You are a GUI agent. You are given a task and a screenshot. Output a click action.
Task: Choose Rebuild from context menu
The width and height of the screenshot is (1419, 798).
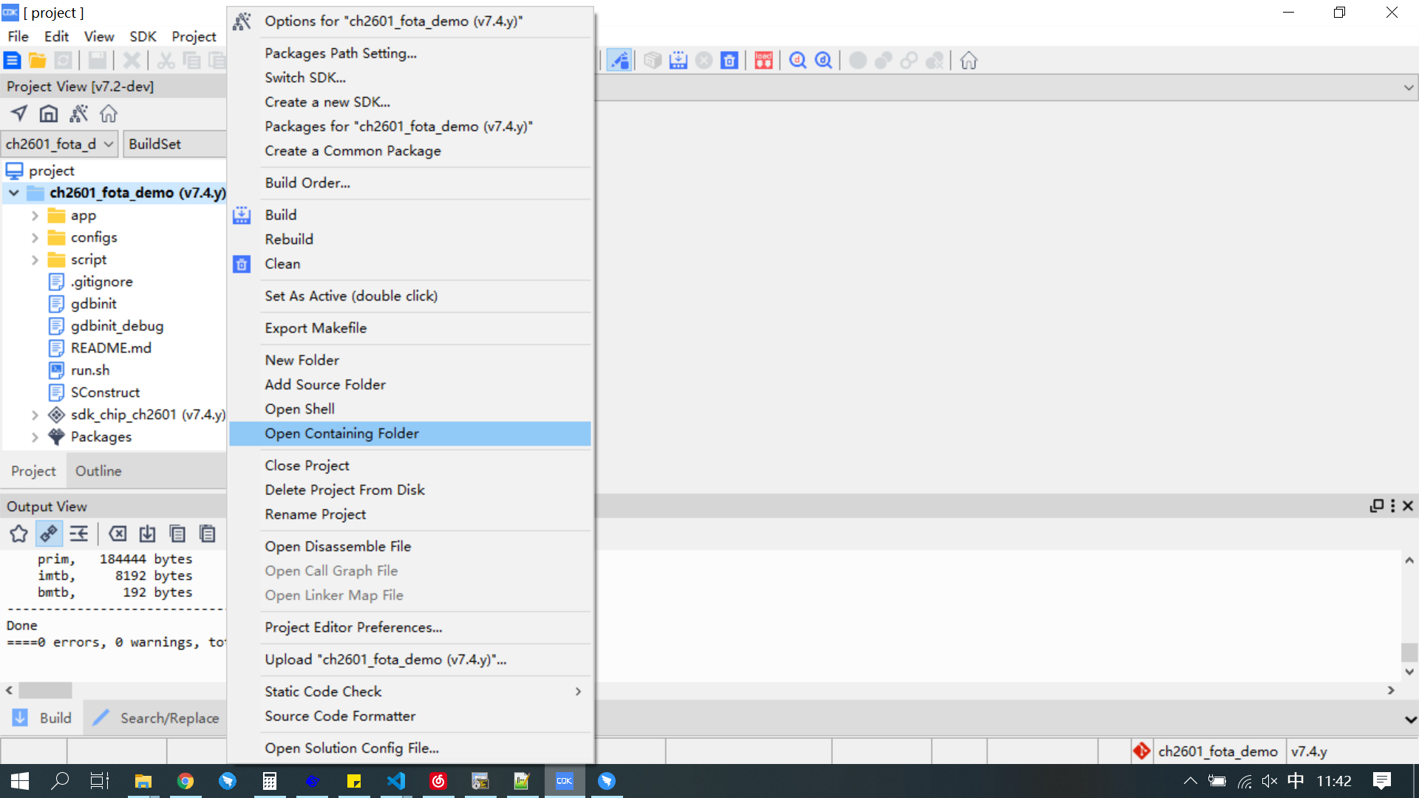click(x=289, y=239)
